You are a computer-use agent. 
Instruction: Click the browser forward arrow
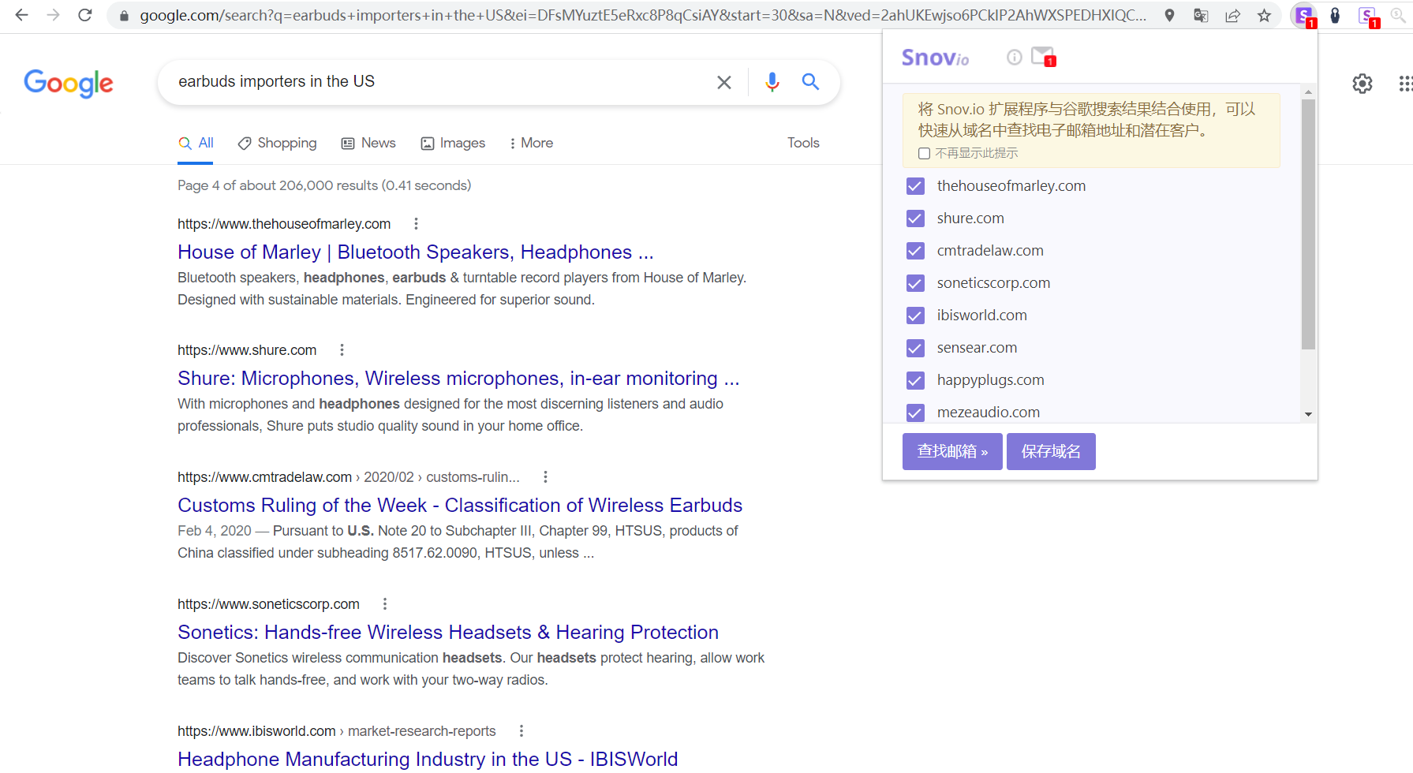pos(53,15)
